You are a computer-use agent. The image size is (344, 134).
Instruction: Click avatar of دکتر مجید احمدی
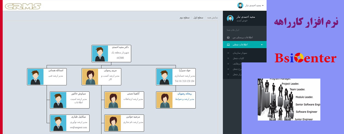(100, 54)
